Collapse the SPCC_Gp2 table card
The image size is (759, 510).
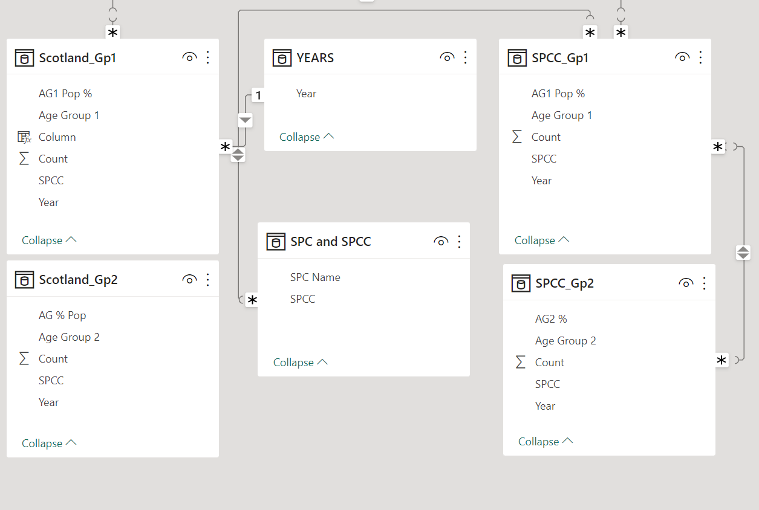click(546, 442)
